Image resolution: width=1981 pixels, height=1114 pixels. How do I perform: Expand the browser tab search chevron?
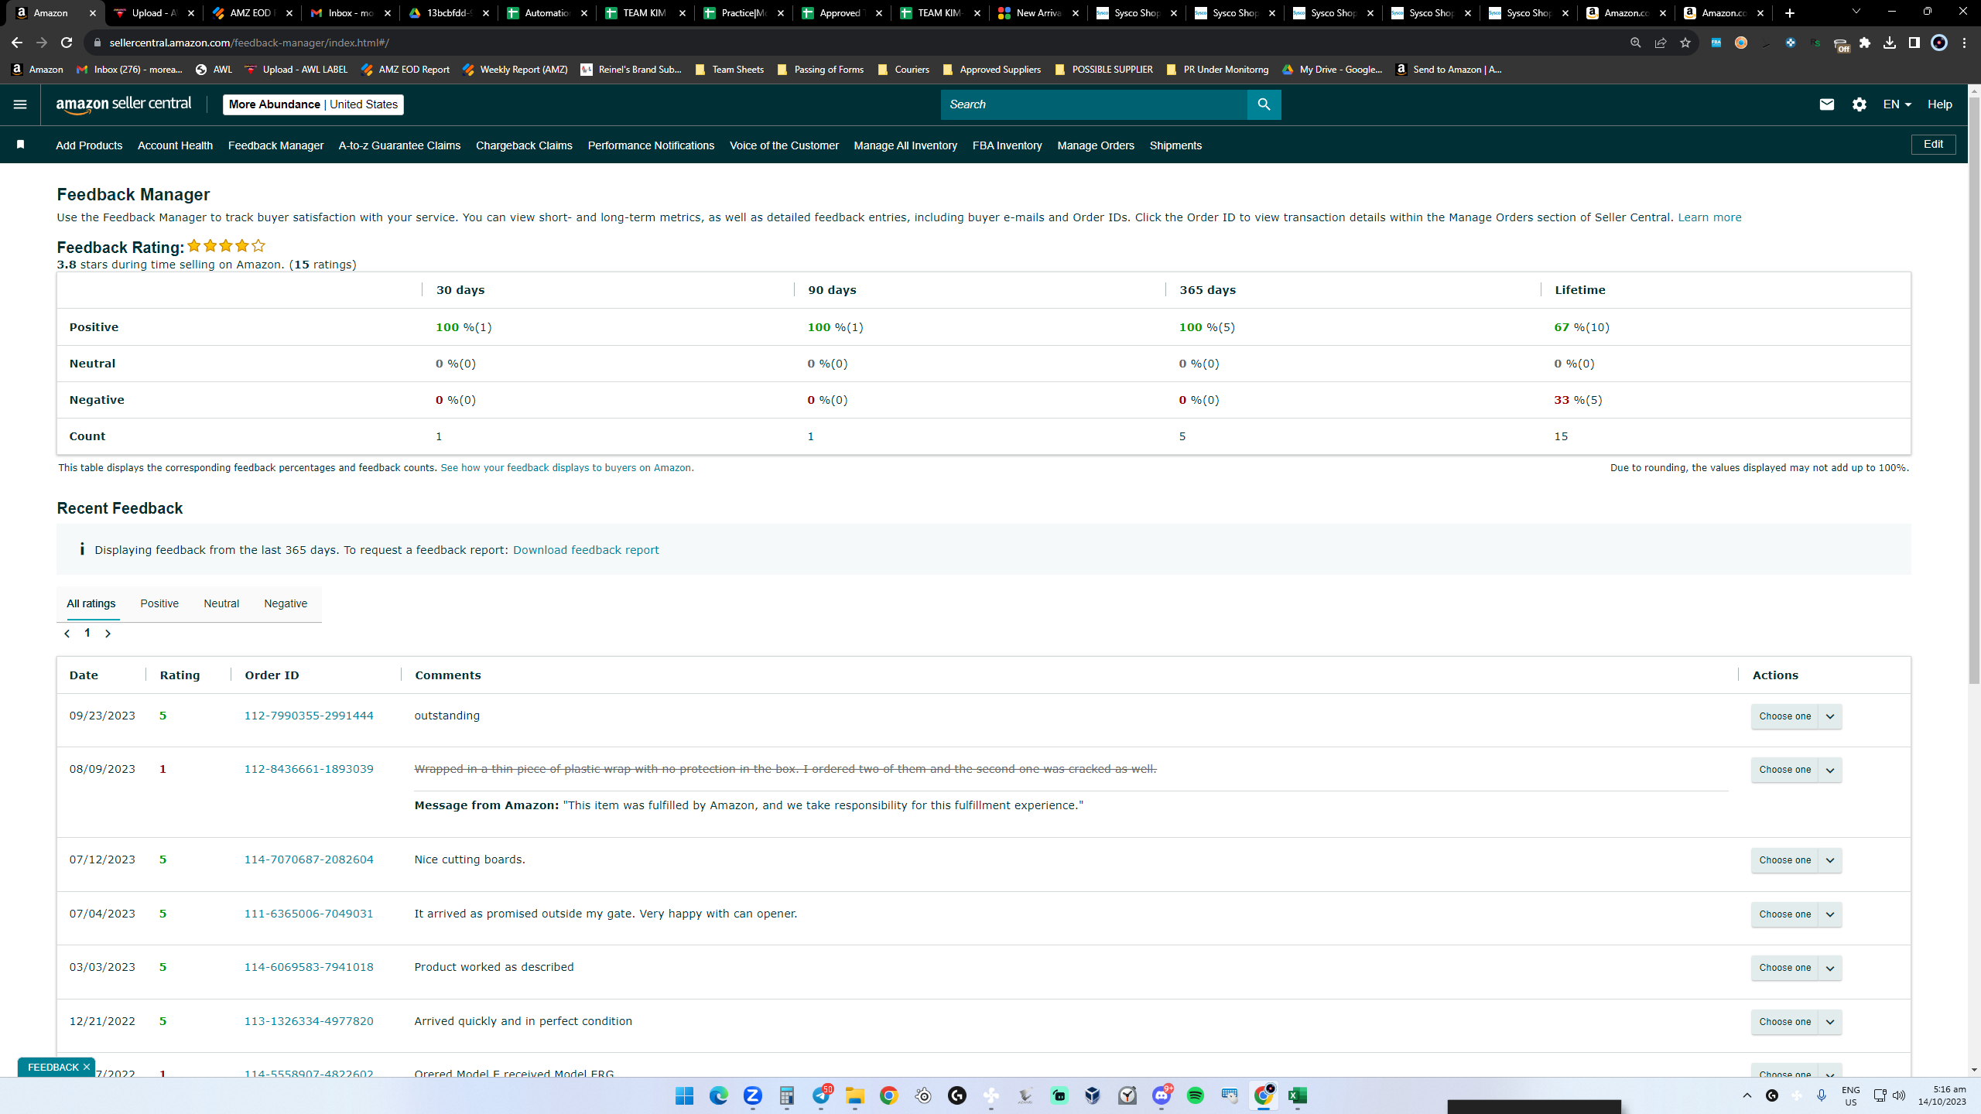click(x=1856, y=12)
